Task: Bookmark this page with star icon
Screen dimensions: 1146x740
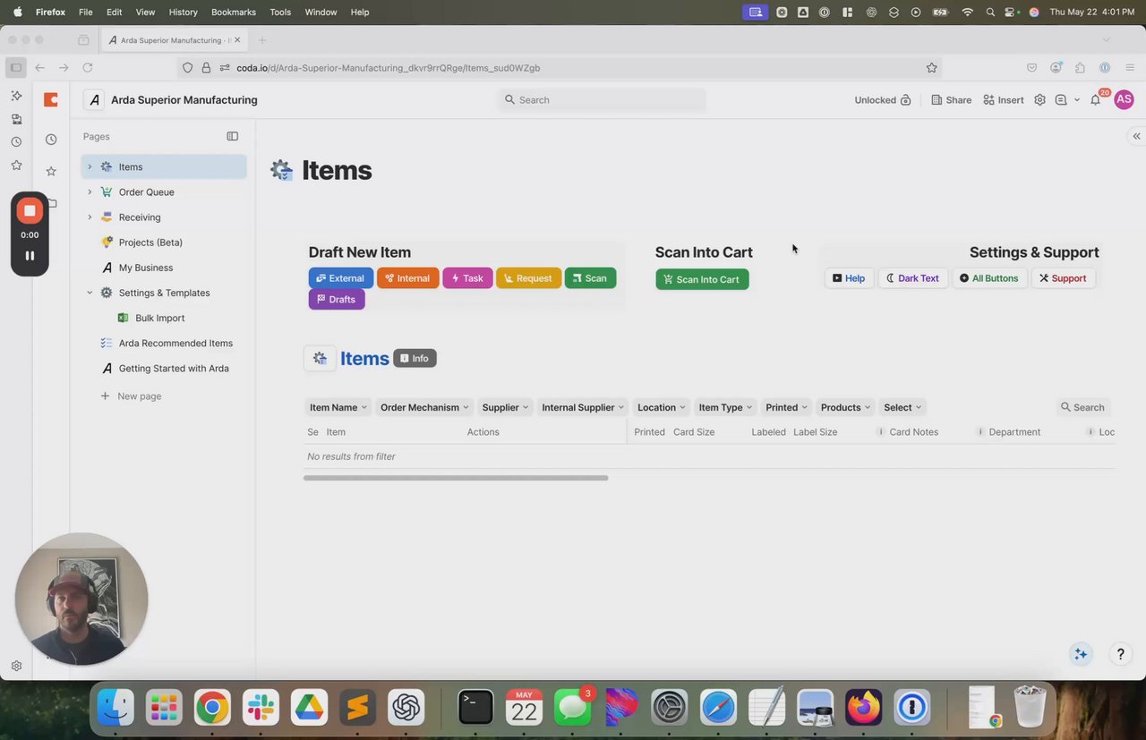Action: pos(932,68)
